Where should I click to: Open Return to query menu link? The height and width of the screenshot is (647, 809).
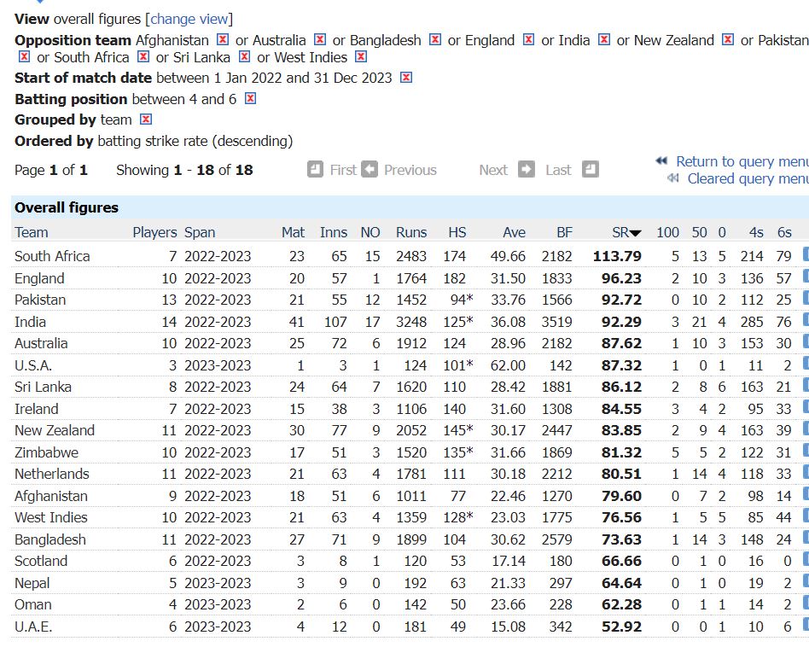coord(742,161)
